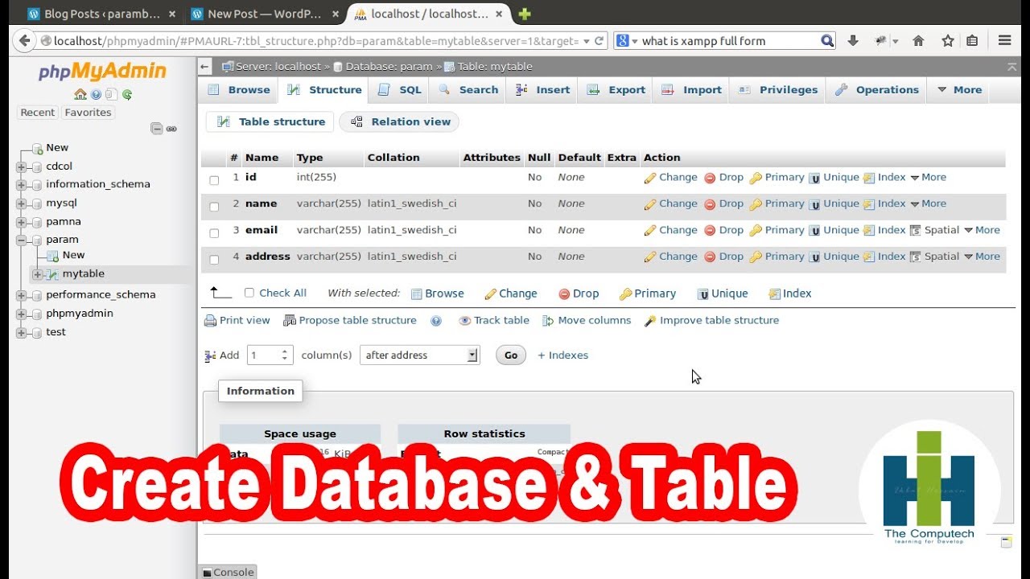Click the collapse navigation panel arrow
This screenshot has width=1030, height=579.
pyautogui.click(x=205, y=67)
